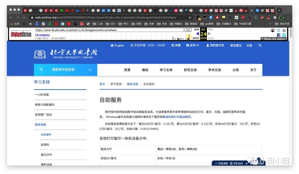Expand the 咨询 dropdown menu
299x174 pixels.
click(x=193, y=45)
